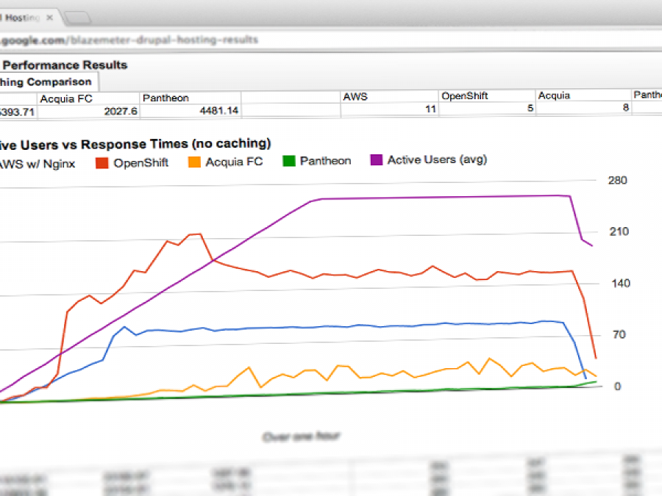Click the green Pantheon legend swatch
Screen dimensions: 662x496
(x=289, y=161)
